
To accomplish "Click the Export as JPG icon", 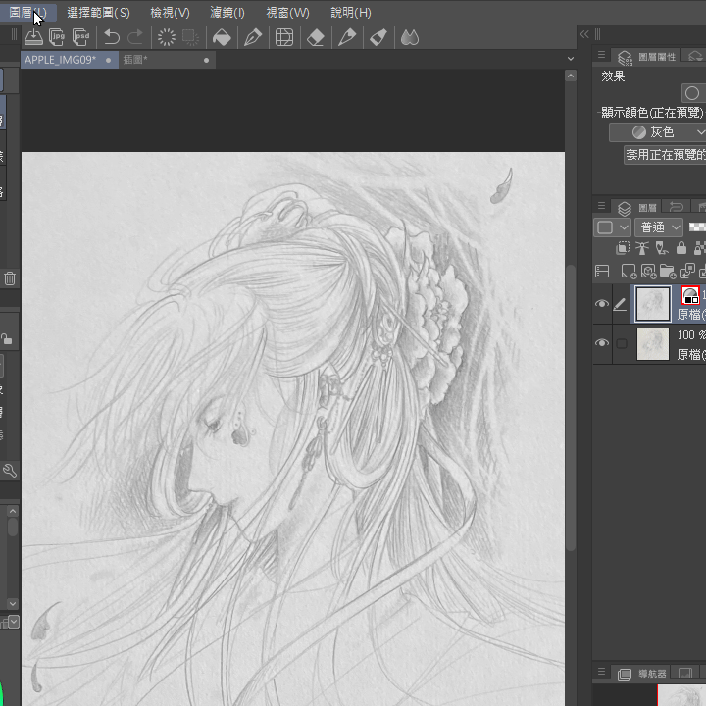I will tap(58, 37).
